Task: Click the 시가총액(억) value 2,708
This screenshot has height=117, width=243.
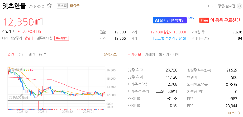Action: click(x=173, y=84)
